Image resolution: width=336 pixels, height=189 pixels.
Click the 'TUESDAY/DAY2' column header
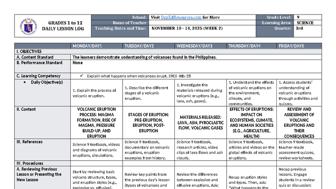(x=148, y=46)
